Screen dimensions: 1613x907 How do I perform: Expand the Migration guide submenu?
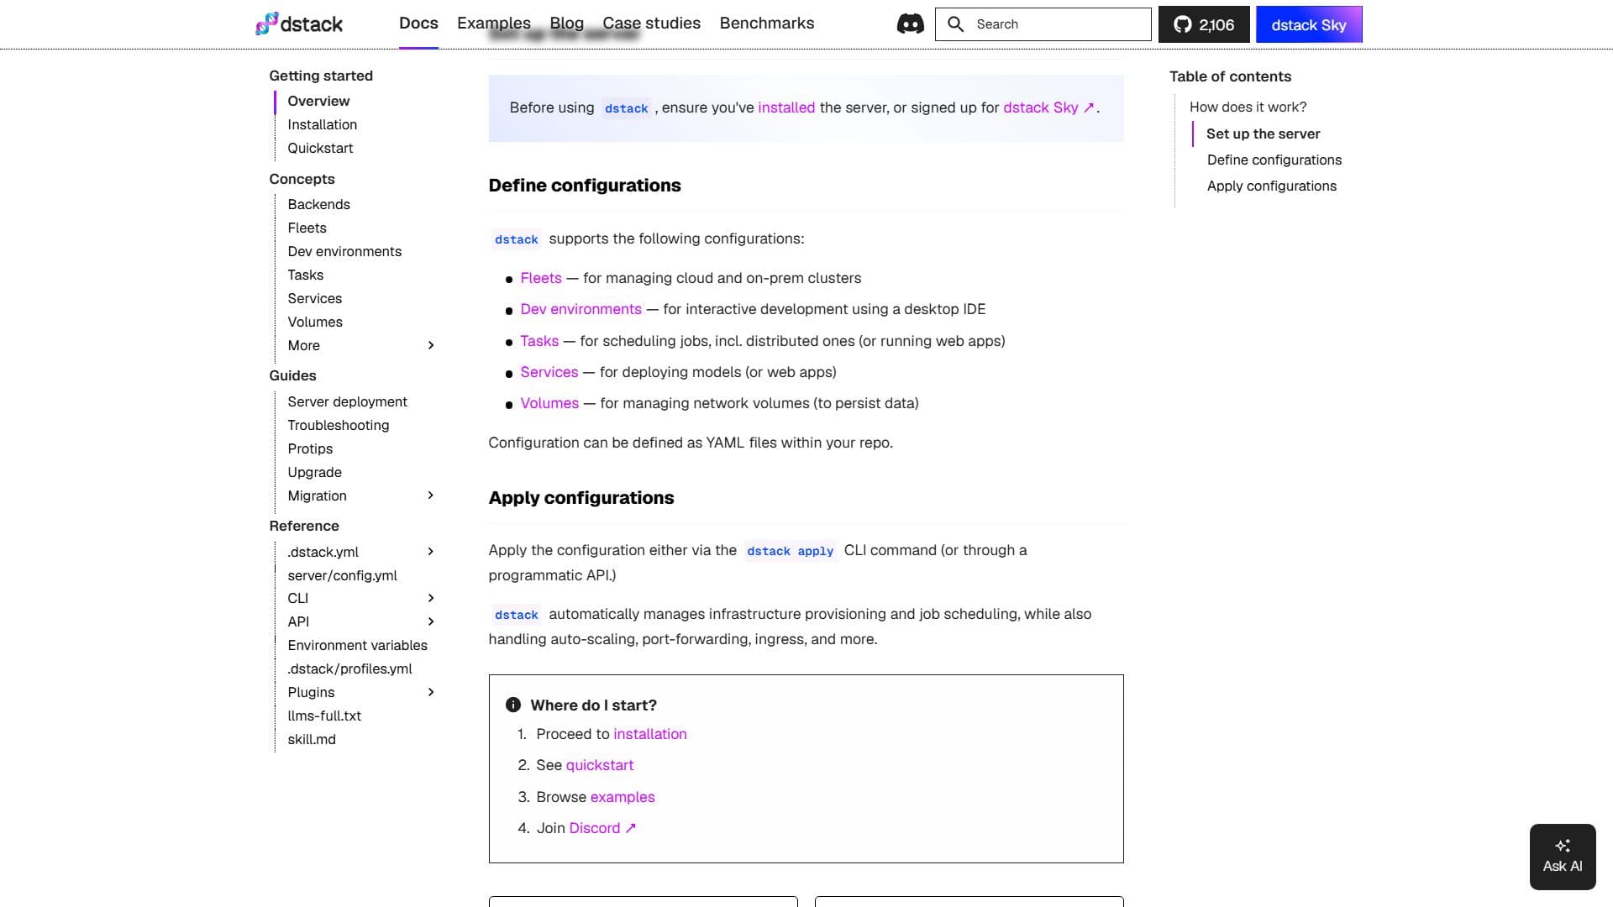pos(431,495)
